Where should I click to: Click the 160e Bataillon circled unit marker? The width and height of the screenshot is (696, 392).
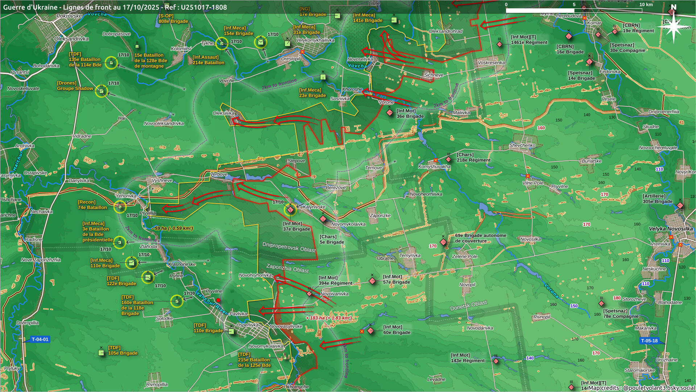177,301
